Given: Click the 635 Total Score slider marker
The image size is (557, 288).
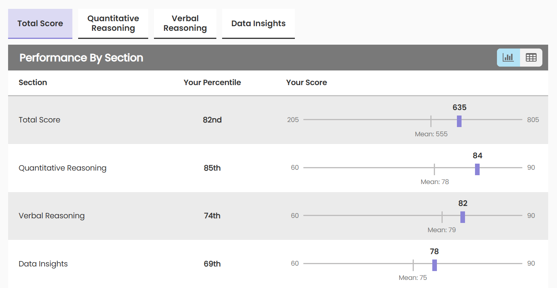Looking at the screenshot, I should [459, 121].
